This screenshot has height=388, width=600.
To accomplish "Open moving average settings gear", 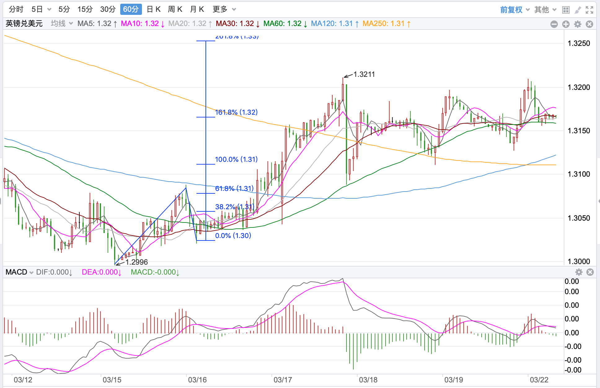I will 578,24.
